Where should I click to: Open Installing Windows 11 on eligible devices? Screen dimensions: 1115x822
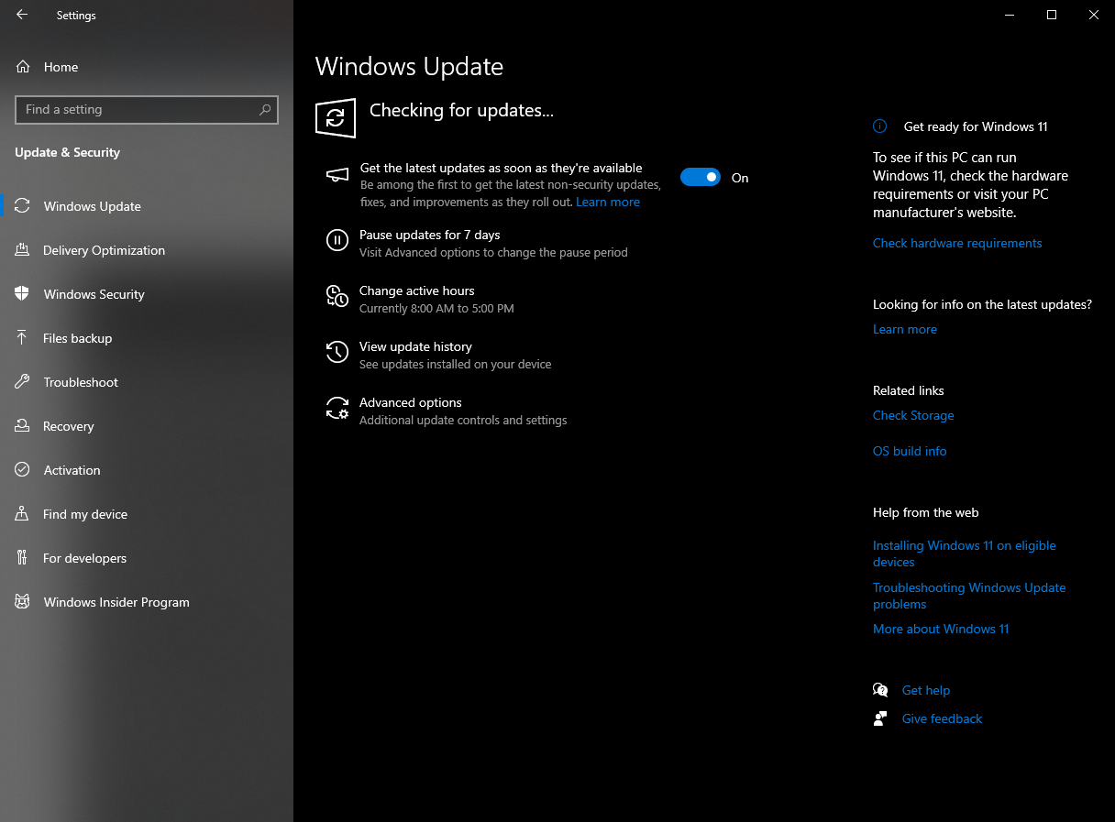click(x=965, y=553)
